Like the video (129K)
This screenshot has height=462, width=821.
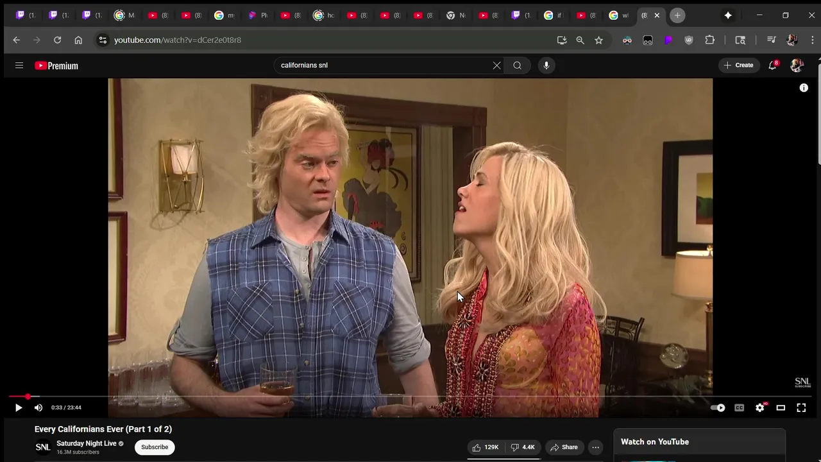tap(486, 447)
